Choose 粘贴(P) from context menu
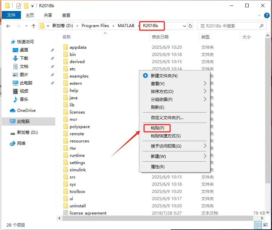This screenshot has width=272, height=230. 157,128
